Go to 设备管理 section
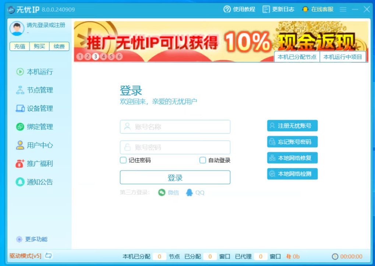 pos(35,108)
